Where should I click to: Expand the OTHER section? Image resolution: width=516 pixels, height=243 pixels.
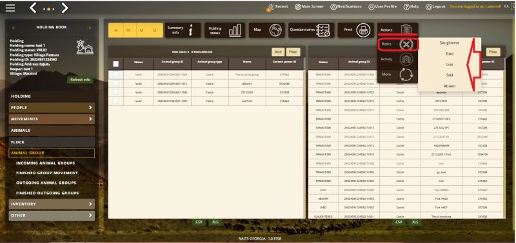tap(52, 215)
